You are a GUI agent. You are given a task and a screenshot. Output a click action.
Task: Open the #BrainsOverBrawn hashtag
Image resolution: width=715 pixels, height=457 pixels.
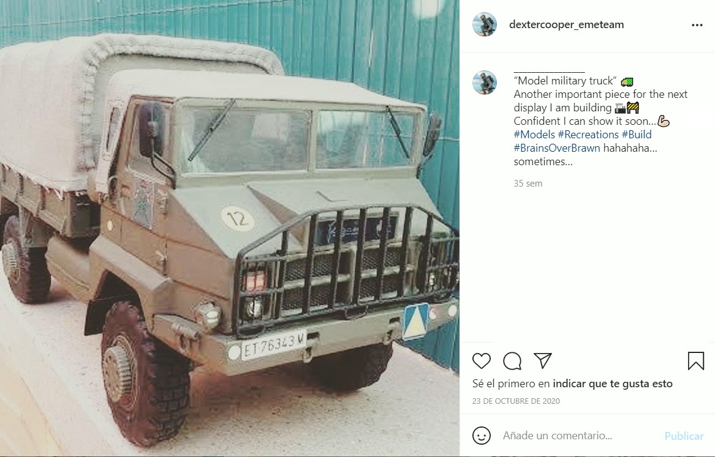pos(557,148)
